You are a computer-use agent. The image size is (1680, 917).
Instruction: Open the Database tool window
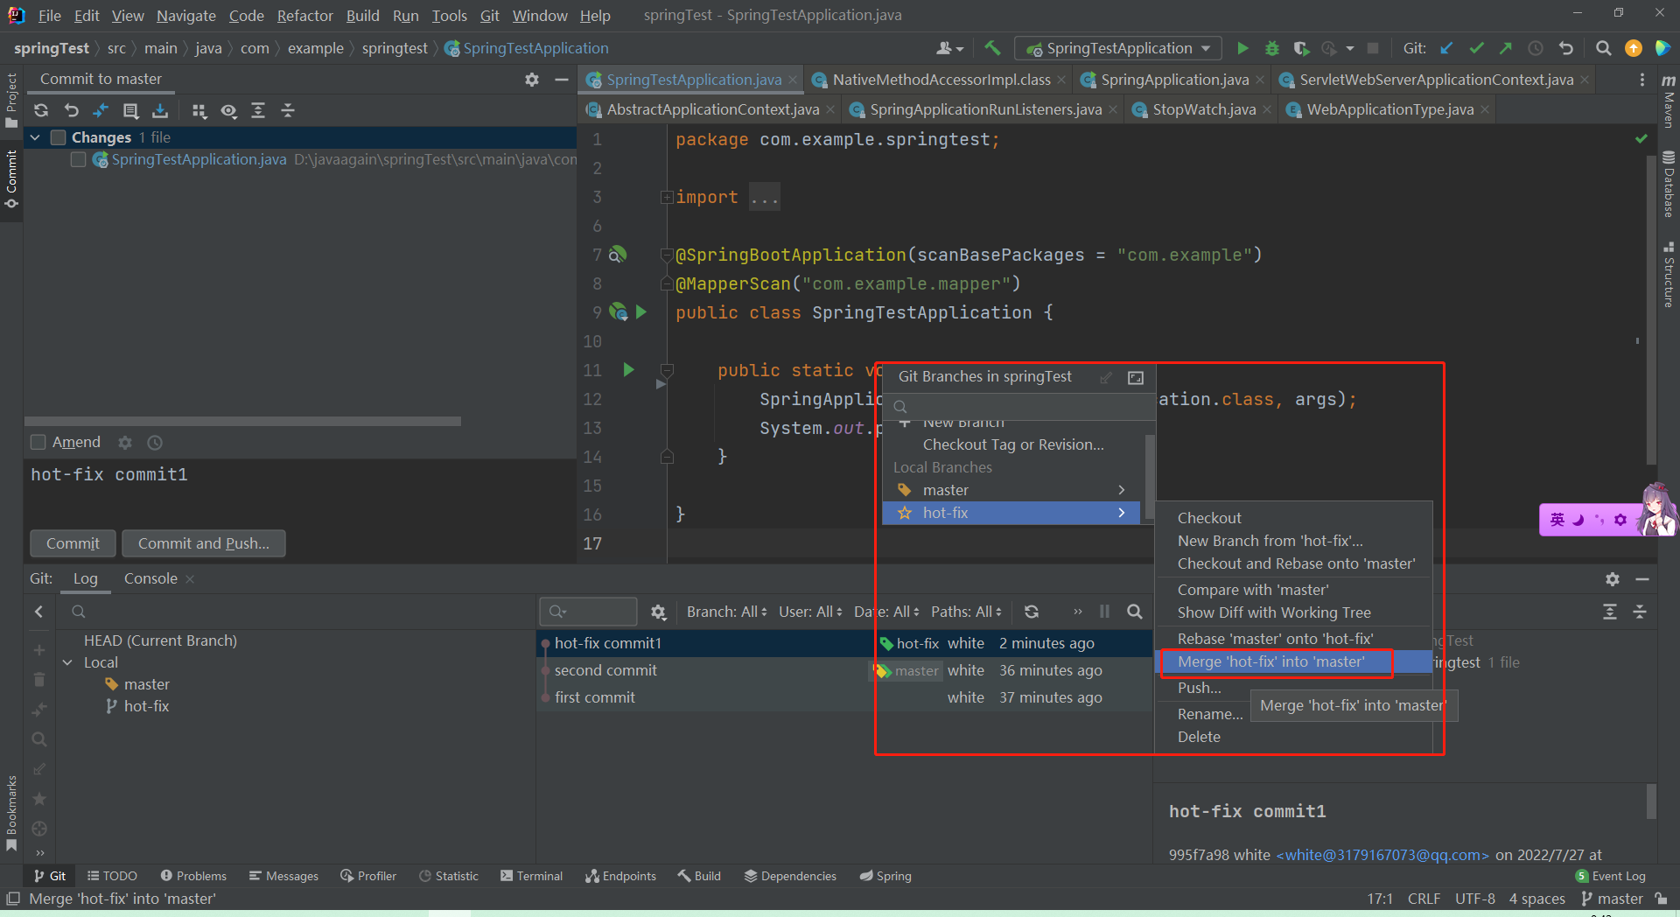pyautogui.click(x=1668, y=185)
